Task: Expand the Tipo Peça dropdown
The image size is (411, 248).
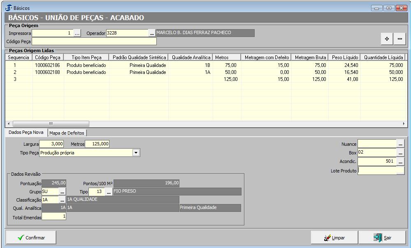Action: (136, 153)
